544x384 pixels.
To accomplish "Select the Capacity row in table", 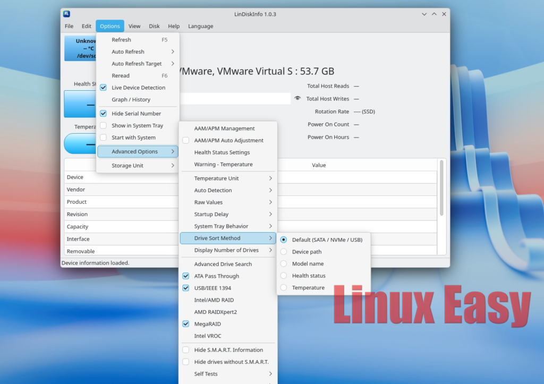I will point(251,226).
